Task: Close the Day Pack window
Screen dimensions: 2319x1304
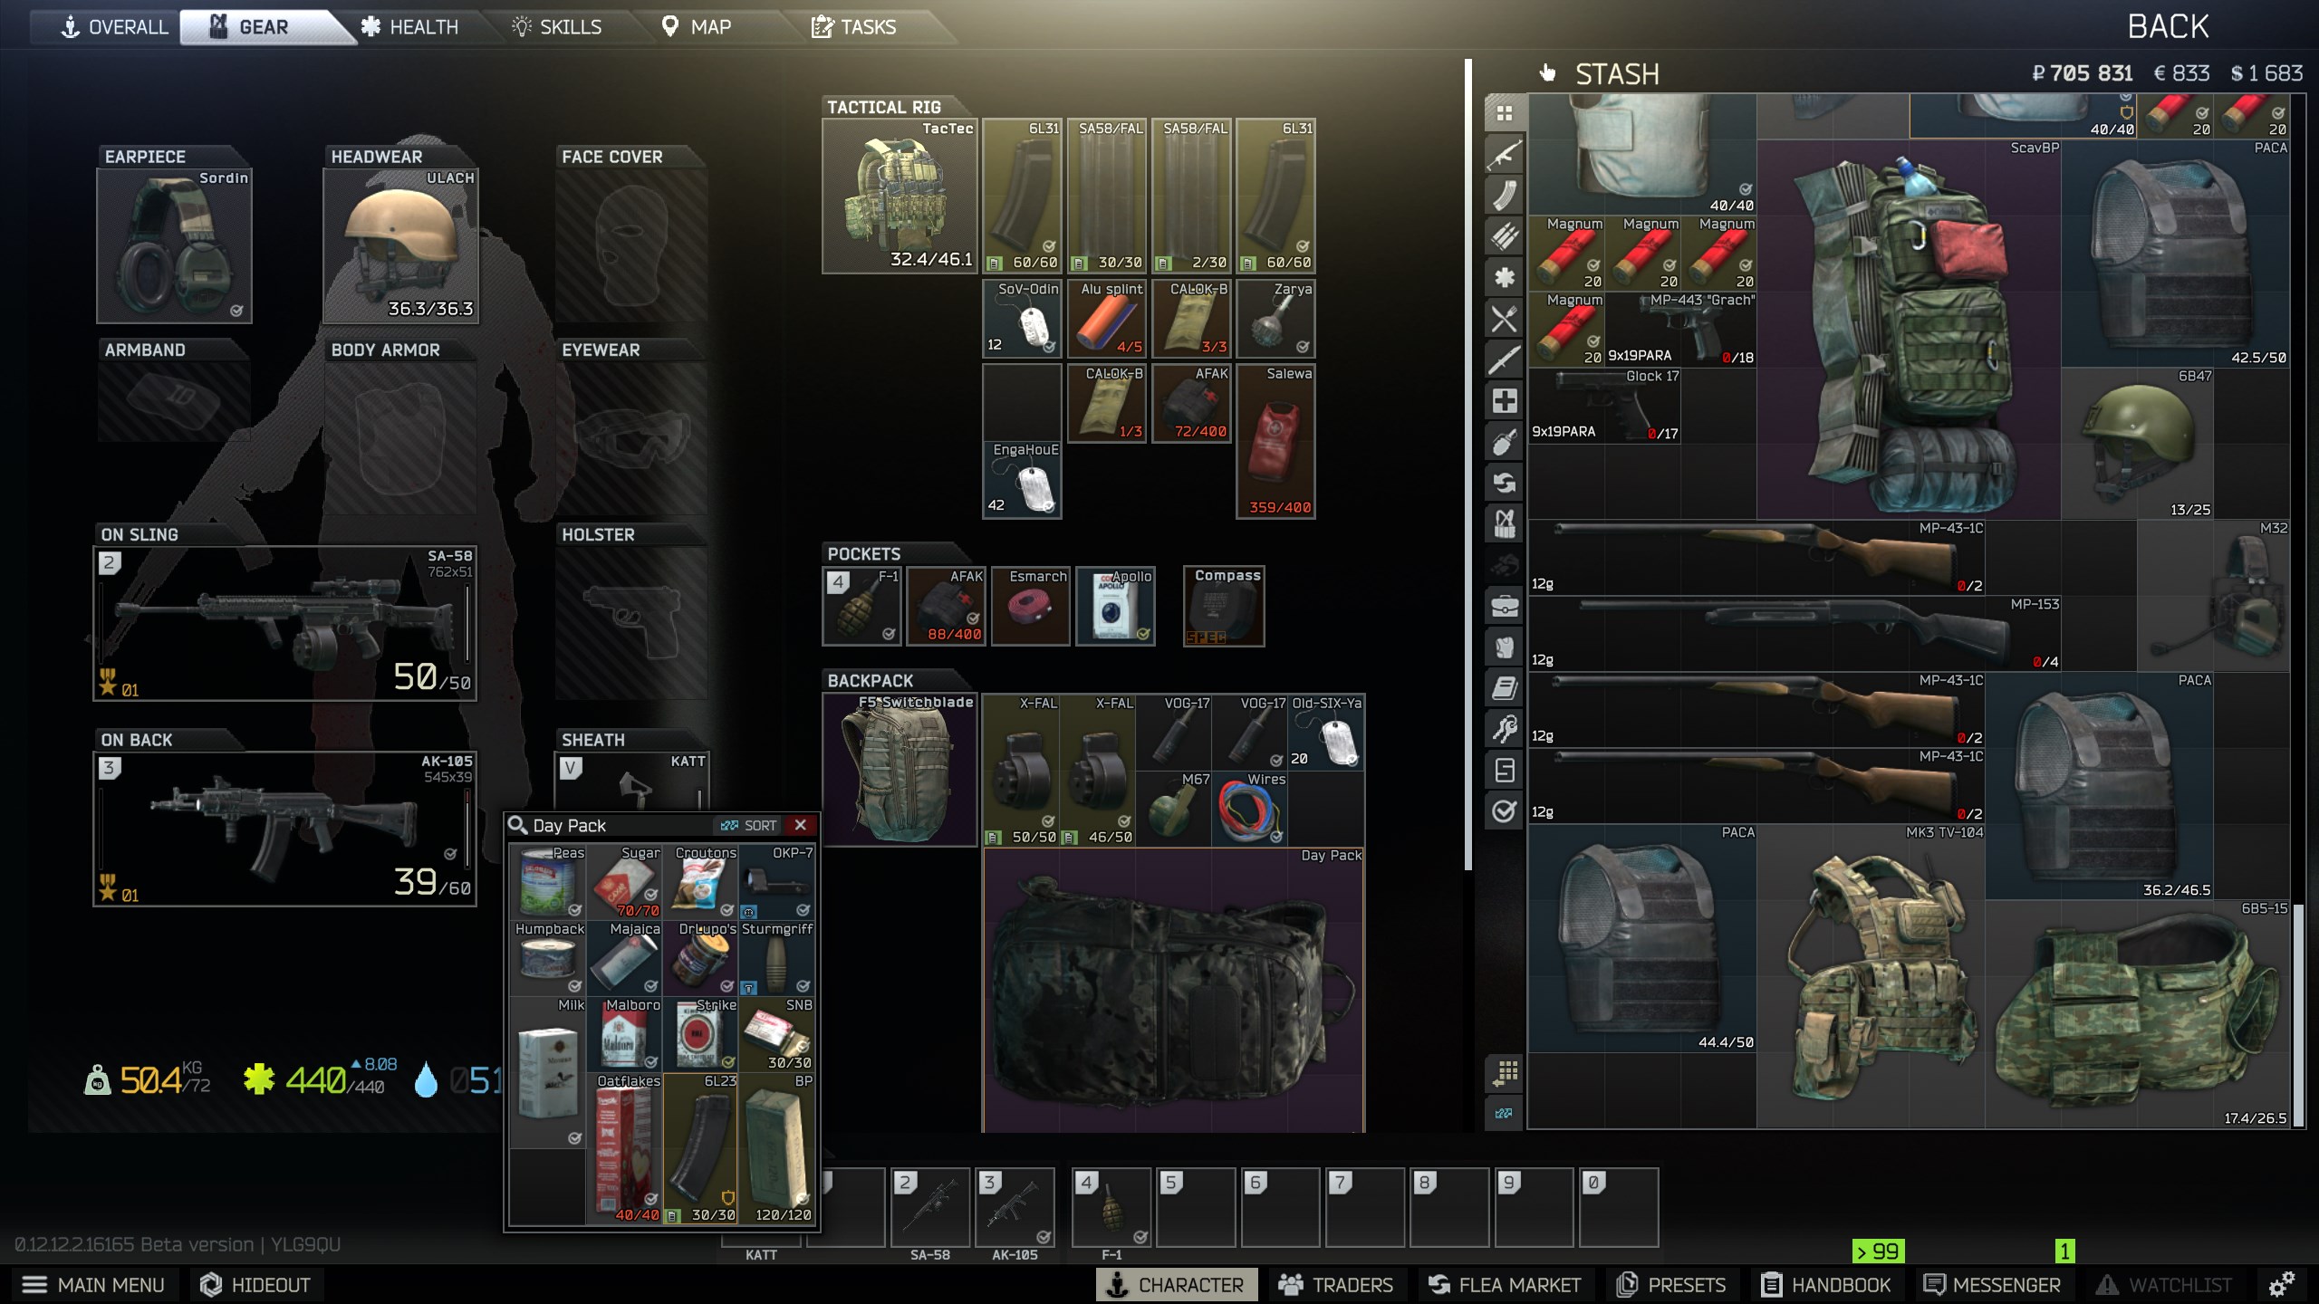Action: pos(801,825)
